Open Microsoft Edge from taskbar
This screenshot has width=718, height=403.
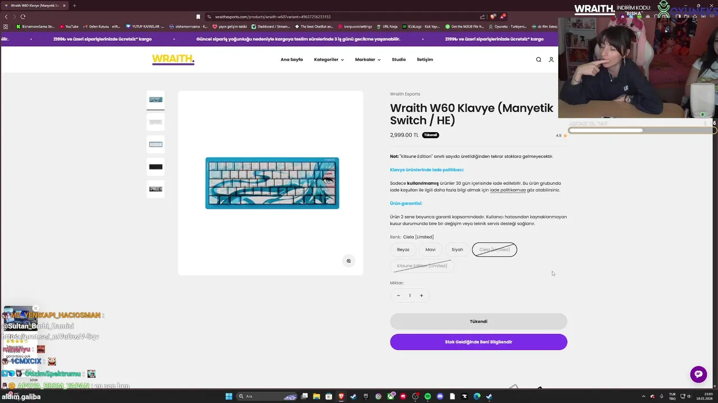[477, 396]
